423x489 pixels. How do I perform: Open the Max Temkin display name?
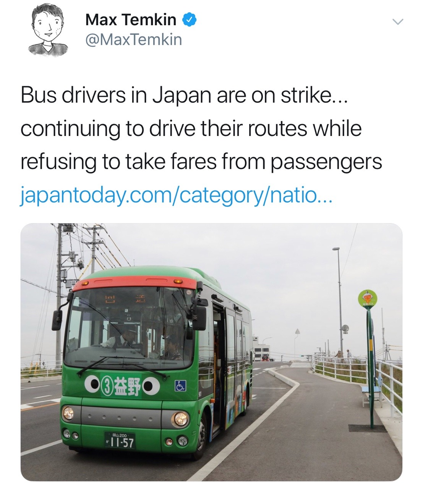point(131,20)
